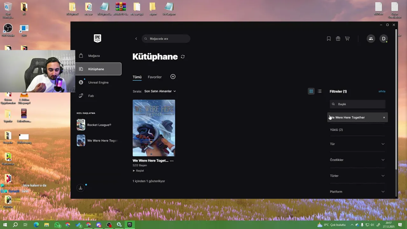Image resolution: width=407 pixels, height=229 pixels.
Task: Open the wishlist bookmark icon
Action: click(329, 38)
